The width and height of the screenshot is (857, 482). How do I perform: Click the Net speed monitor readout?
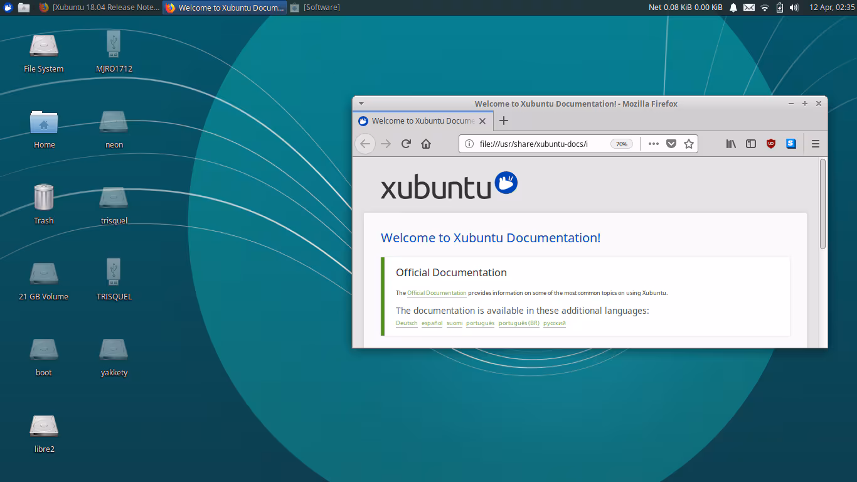click(x=686, y=8)
